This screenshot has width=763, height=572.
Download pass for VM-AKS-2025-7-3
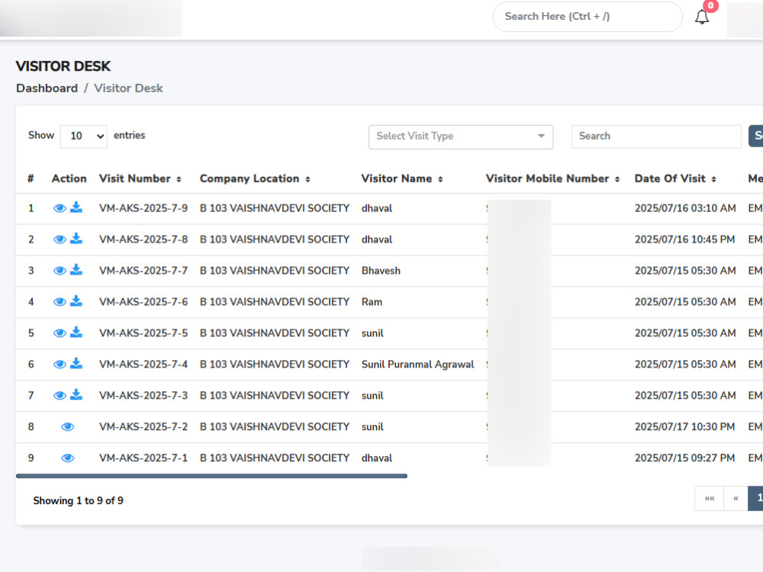(76, 394)
